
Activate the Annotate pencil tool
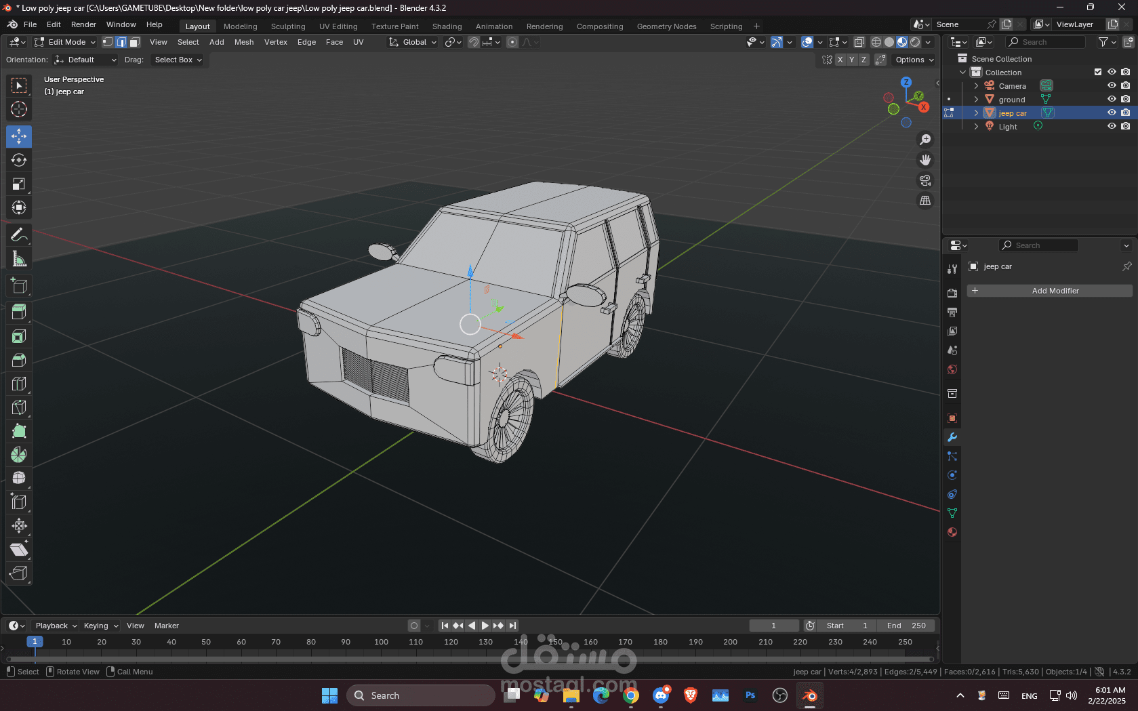pos(19,235)
